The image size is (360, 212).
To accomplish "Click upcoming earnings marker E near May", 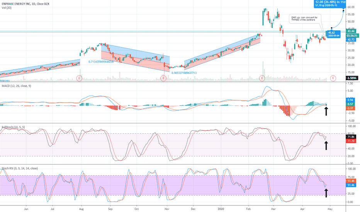I will pos(333,78).
